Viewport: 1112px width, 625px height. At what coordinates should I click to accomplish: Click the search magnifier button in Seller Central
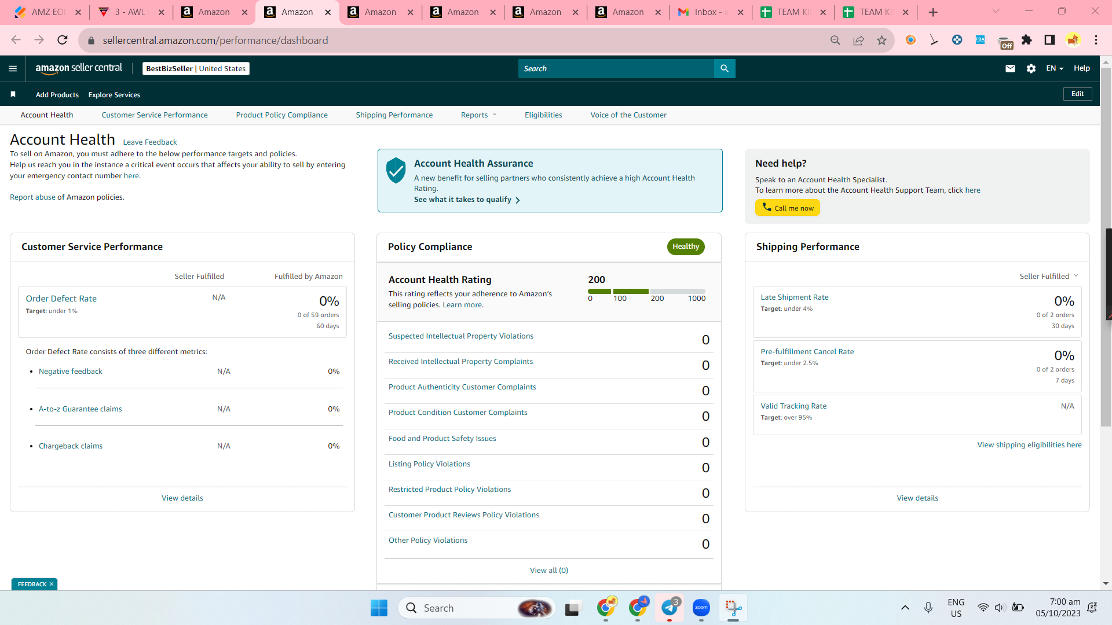pos(725,68)
